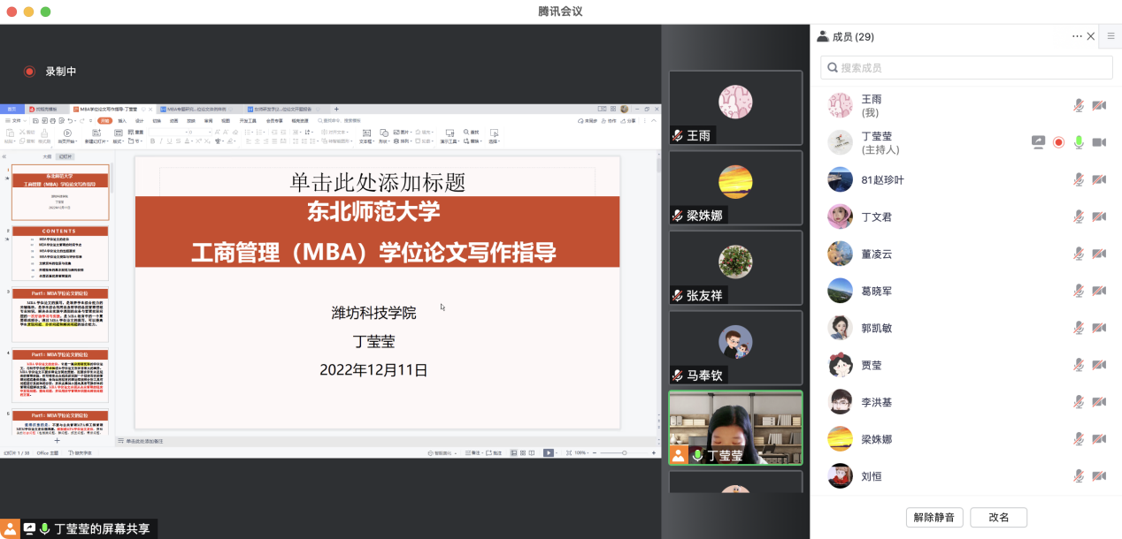Toggle 王雨's muted microphone in member list
The height and width of the screenshot is (539, 1122).
(x=1079, y=105)
